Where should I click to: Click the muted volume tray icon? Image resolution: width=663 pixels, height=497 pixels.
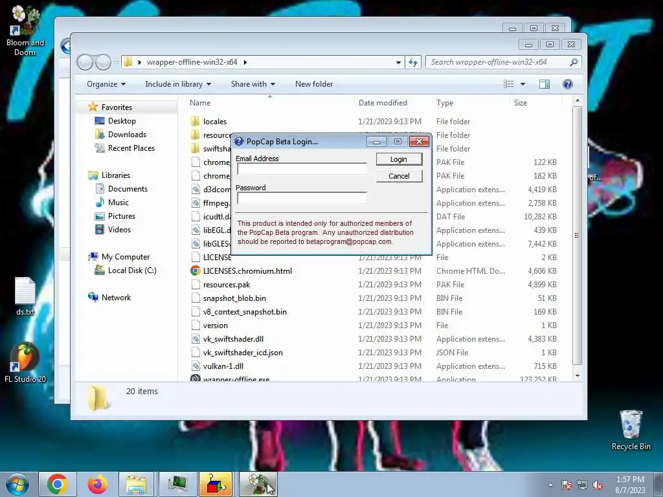[598, 485]
